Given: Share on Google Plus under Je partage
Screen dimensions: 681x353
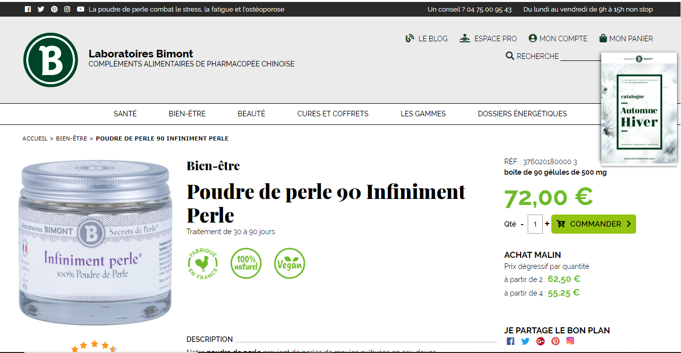Looking at the screenshot, I should click(540, 341).
